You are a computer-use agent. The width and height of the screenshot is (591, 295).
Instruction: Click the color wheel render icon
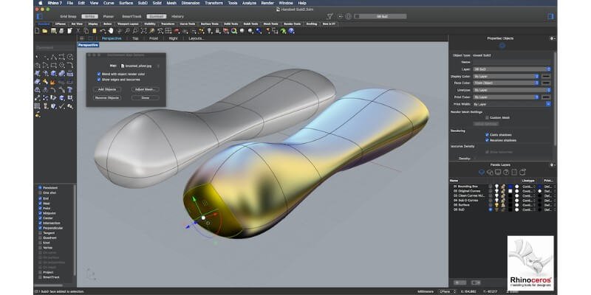[234, 31]
